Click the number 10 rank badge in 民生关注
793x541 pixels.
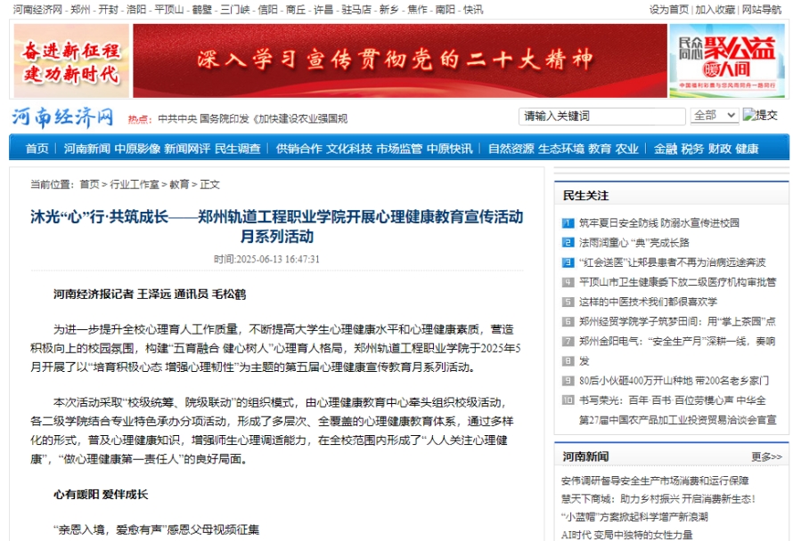(568, 400)
